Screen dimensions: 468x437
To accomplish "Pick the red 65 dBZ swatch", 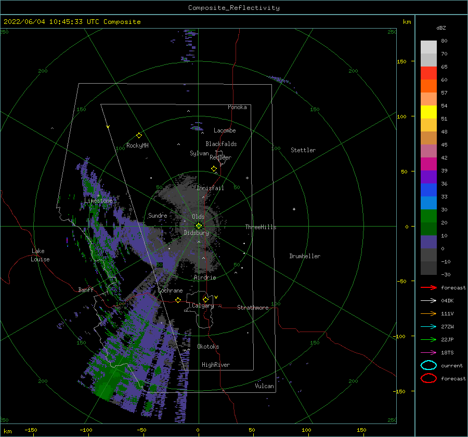I will tap(428, 73).
